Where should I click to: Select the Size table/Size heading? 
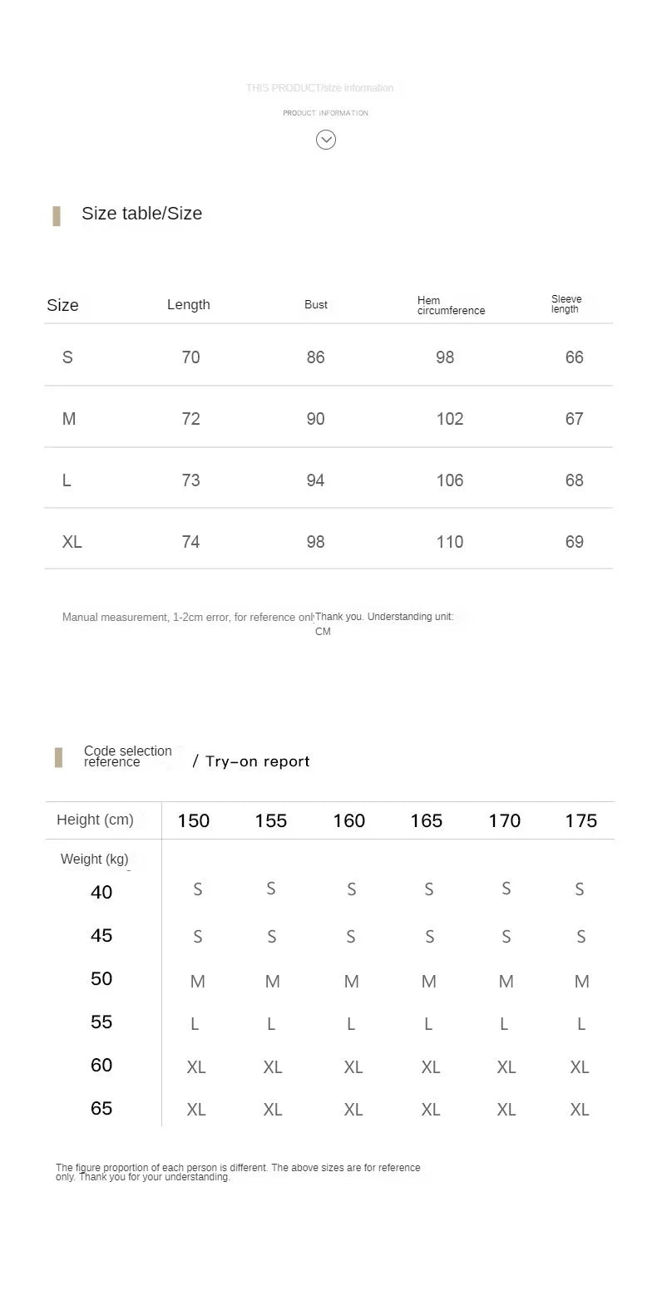142,214
